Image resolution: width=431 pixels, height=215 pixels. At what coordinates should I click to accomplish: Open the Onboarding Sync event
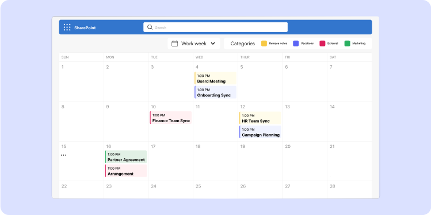tap(215, 92)
